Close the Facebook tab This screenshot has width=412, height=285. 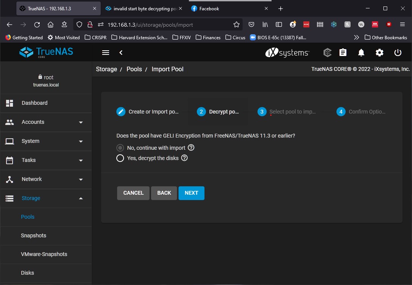[266, 8]
